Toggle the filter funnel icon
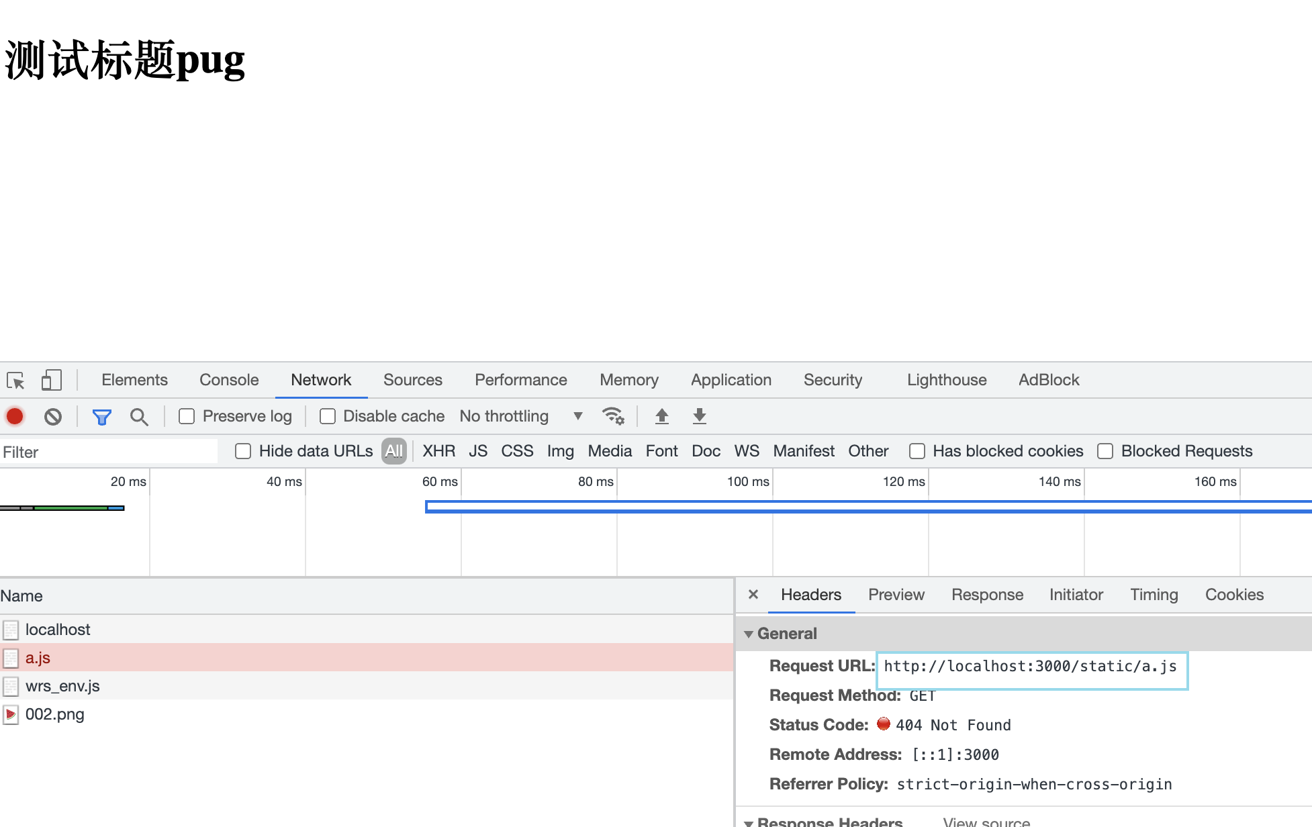 (x=101, y=417)
